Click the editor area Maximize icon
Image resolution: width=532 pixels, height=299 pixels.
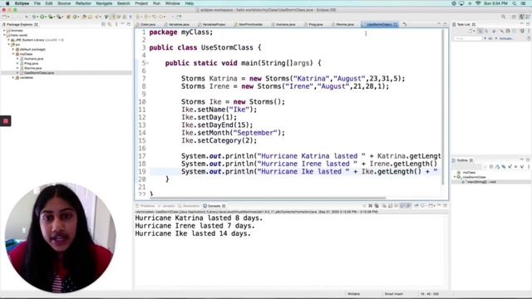[x=445, y=24]
